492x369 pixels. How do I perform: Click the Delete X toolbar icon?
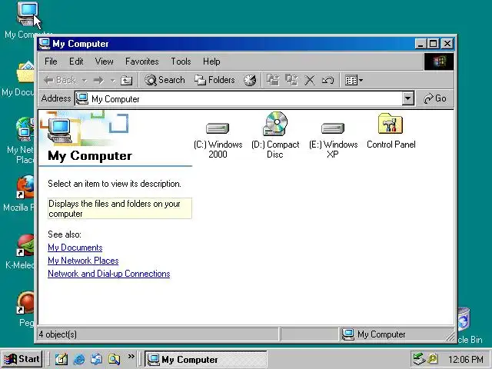pos(310,80)
